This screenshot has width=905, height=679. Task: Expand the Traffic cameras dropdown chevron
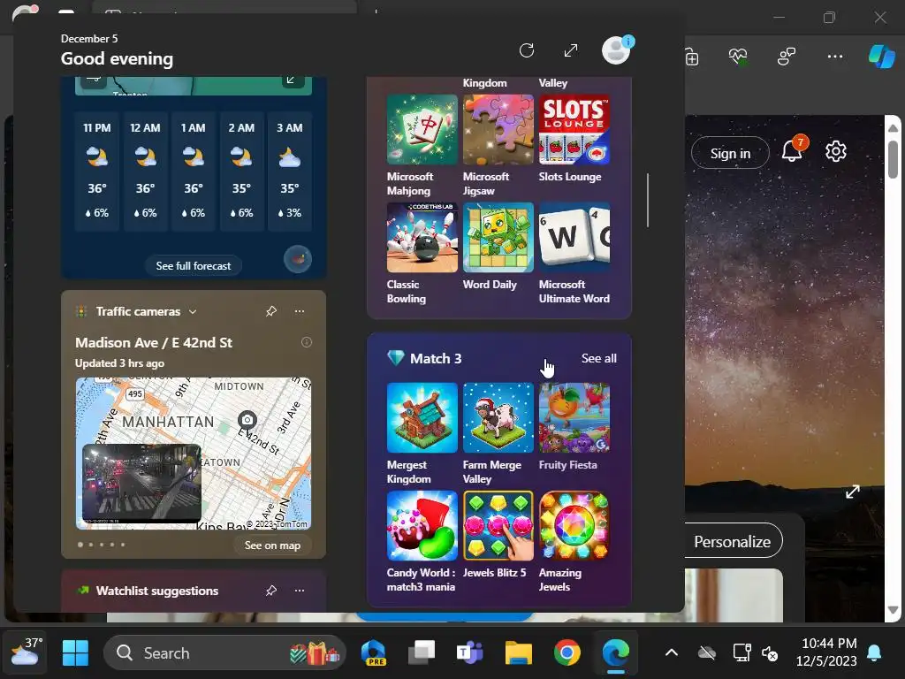click(193, 312)
